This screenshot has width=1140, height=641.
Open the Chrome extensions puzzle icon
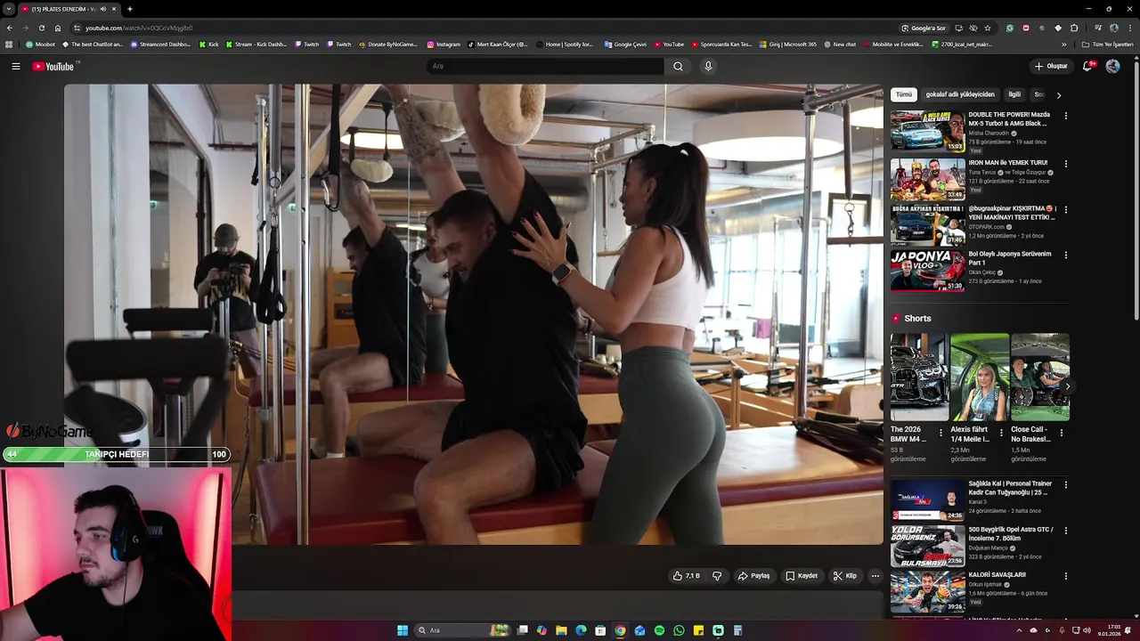[x=1074, y=28]
